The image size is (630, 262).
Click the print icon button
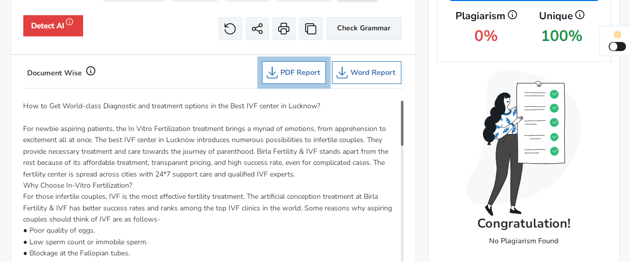[x=284, y=28]
